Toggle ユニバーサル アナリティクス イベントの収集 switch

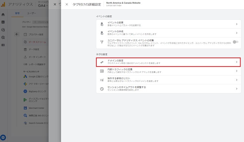[x=235, y=42]
